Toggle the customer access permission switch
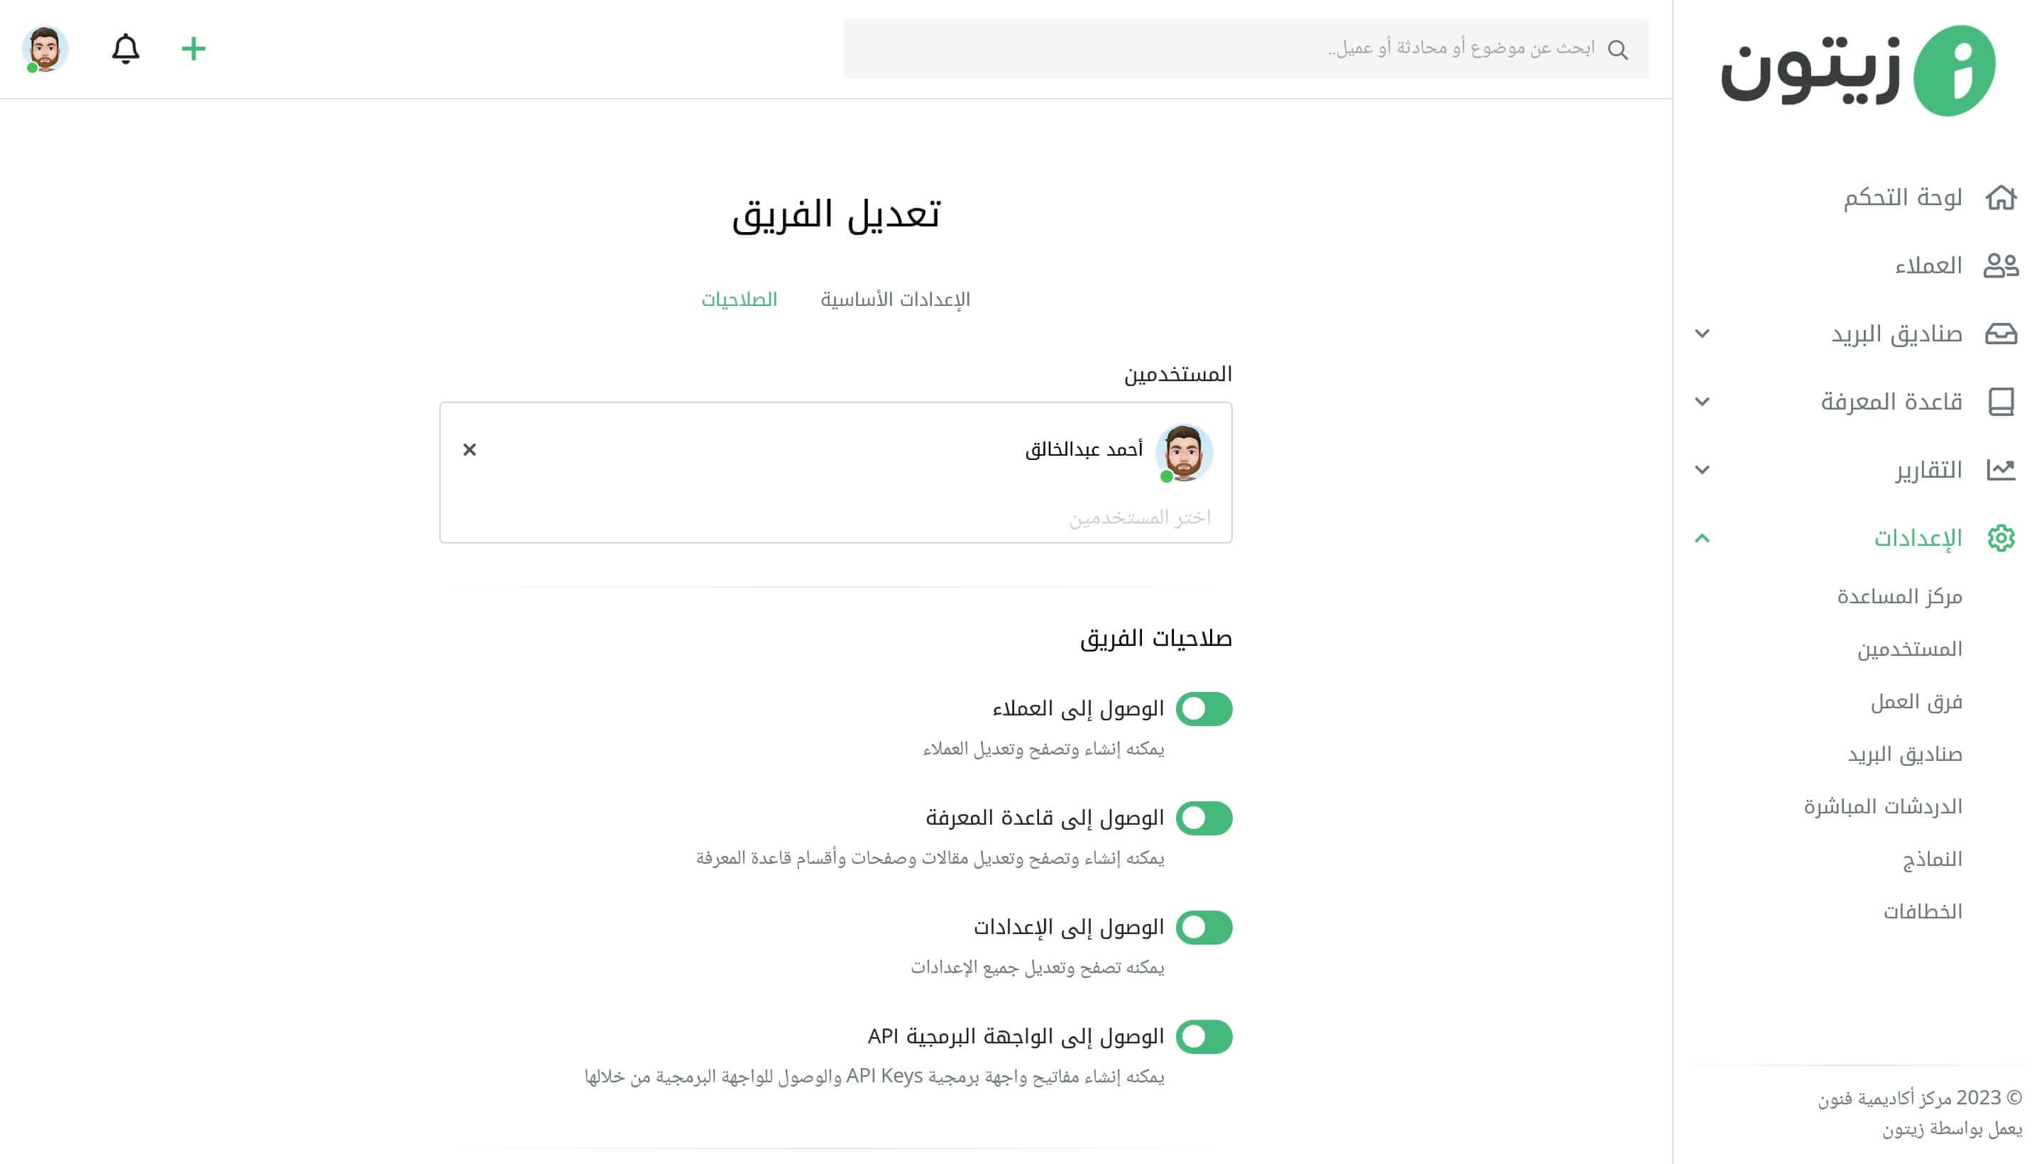 pyautogui.click(x=1204, y=709)
